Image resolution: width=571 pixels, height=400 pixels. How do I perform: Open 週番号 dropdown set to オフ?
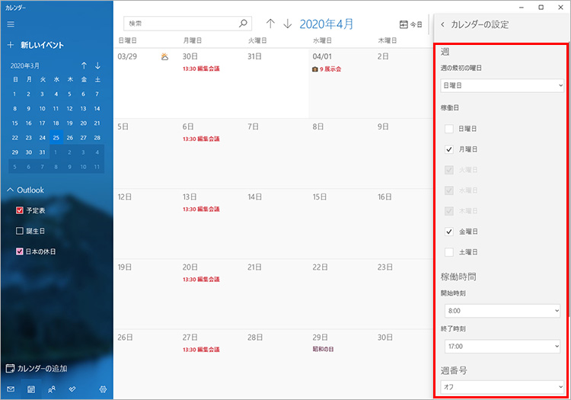502,387
